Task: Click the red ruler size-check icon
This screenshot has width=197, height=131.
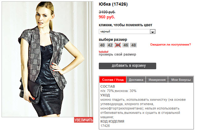Action: pos(104,51)
